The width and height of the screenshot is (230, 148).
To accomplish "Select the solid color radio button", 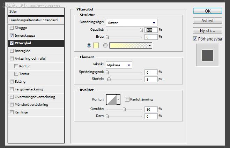I will 89,45.
